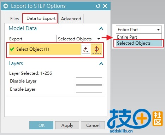Click the Select Object (1) field
Screen dimensions: 165x135
(x=45, y=49)
